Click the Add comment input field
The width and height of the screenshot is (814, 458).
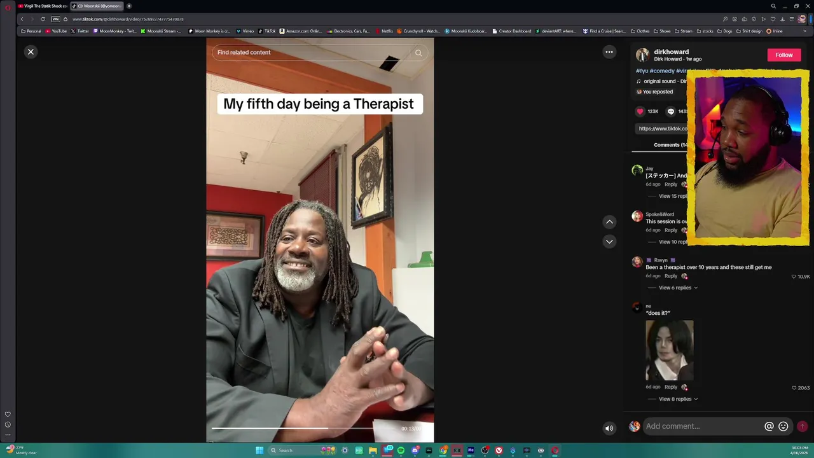click(703, 426)
